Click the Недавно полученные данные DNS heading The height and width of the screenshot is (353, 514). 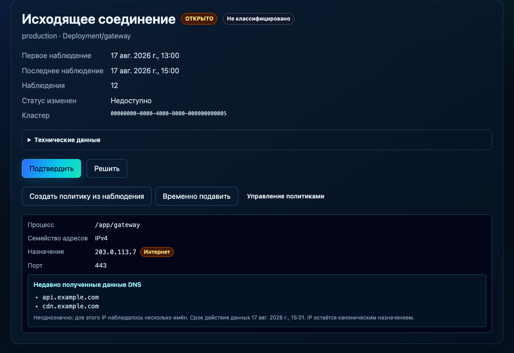87,285
